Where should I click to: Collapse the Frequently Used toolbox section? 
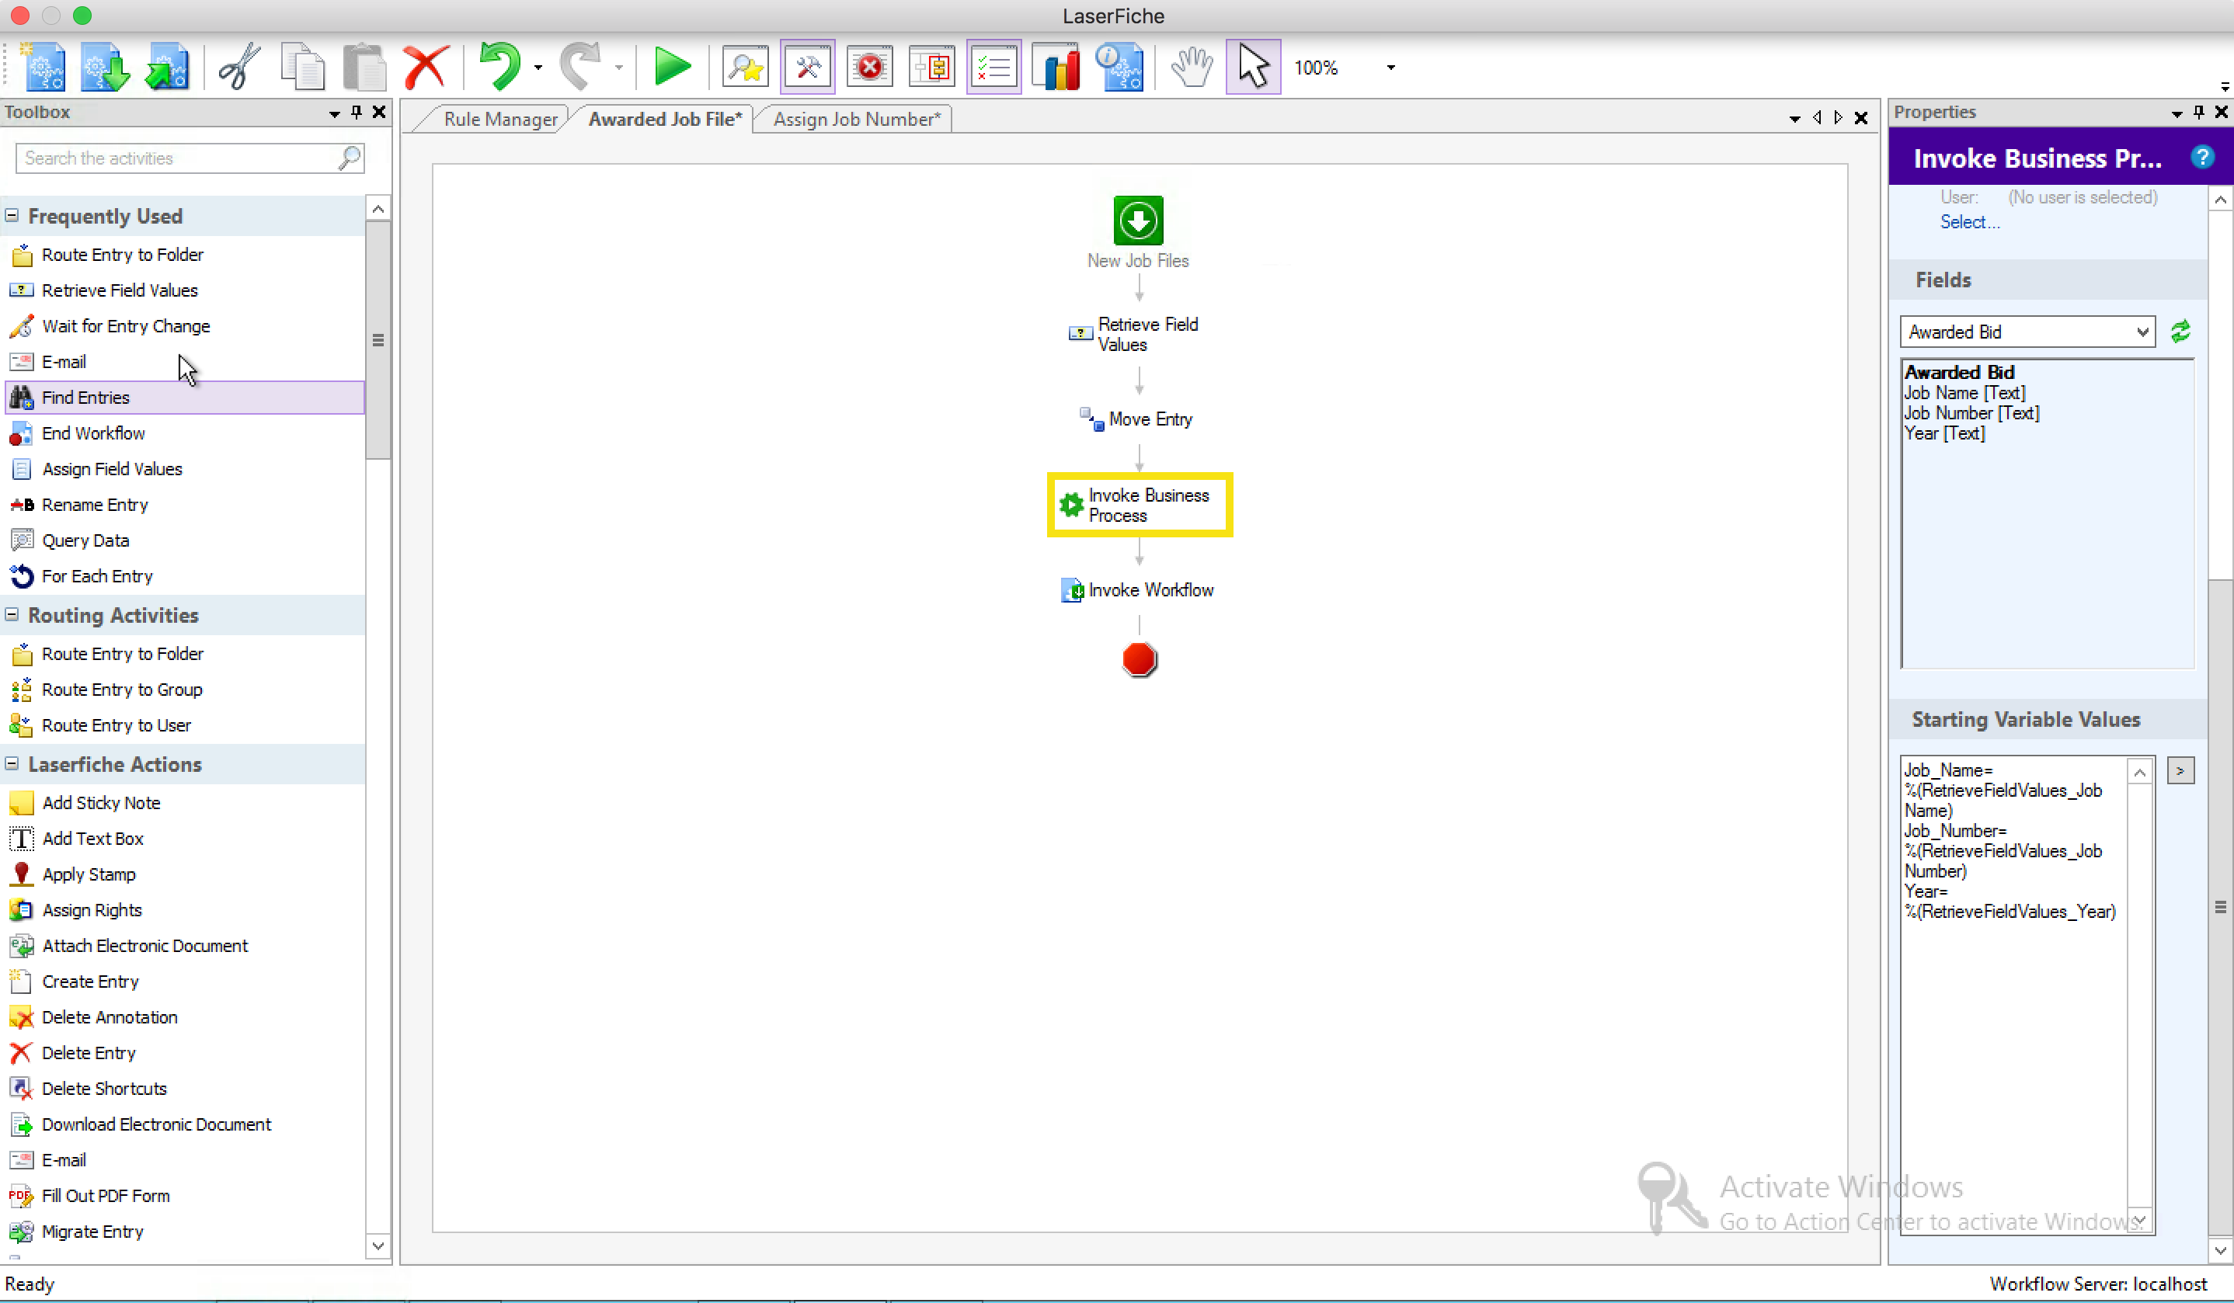point(12,215)
